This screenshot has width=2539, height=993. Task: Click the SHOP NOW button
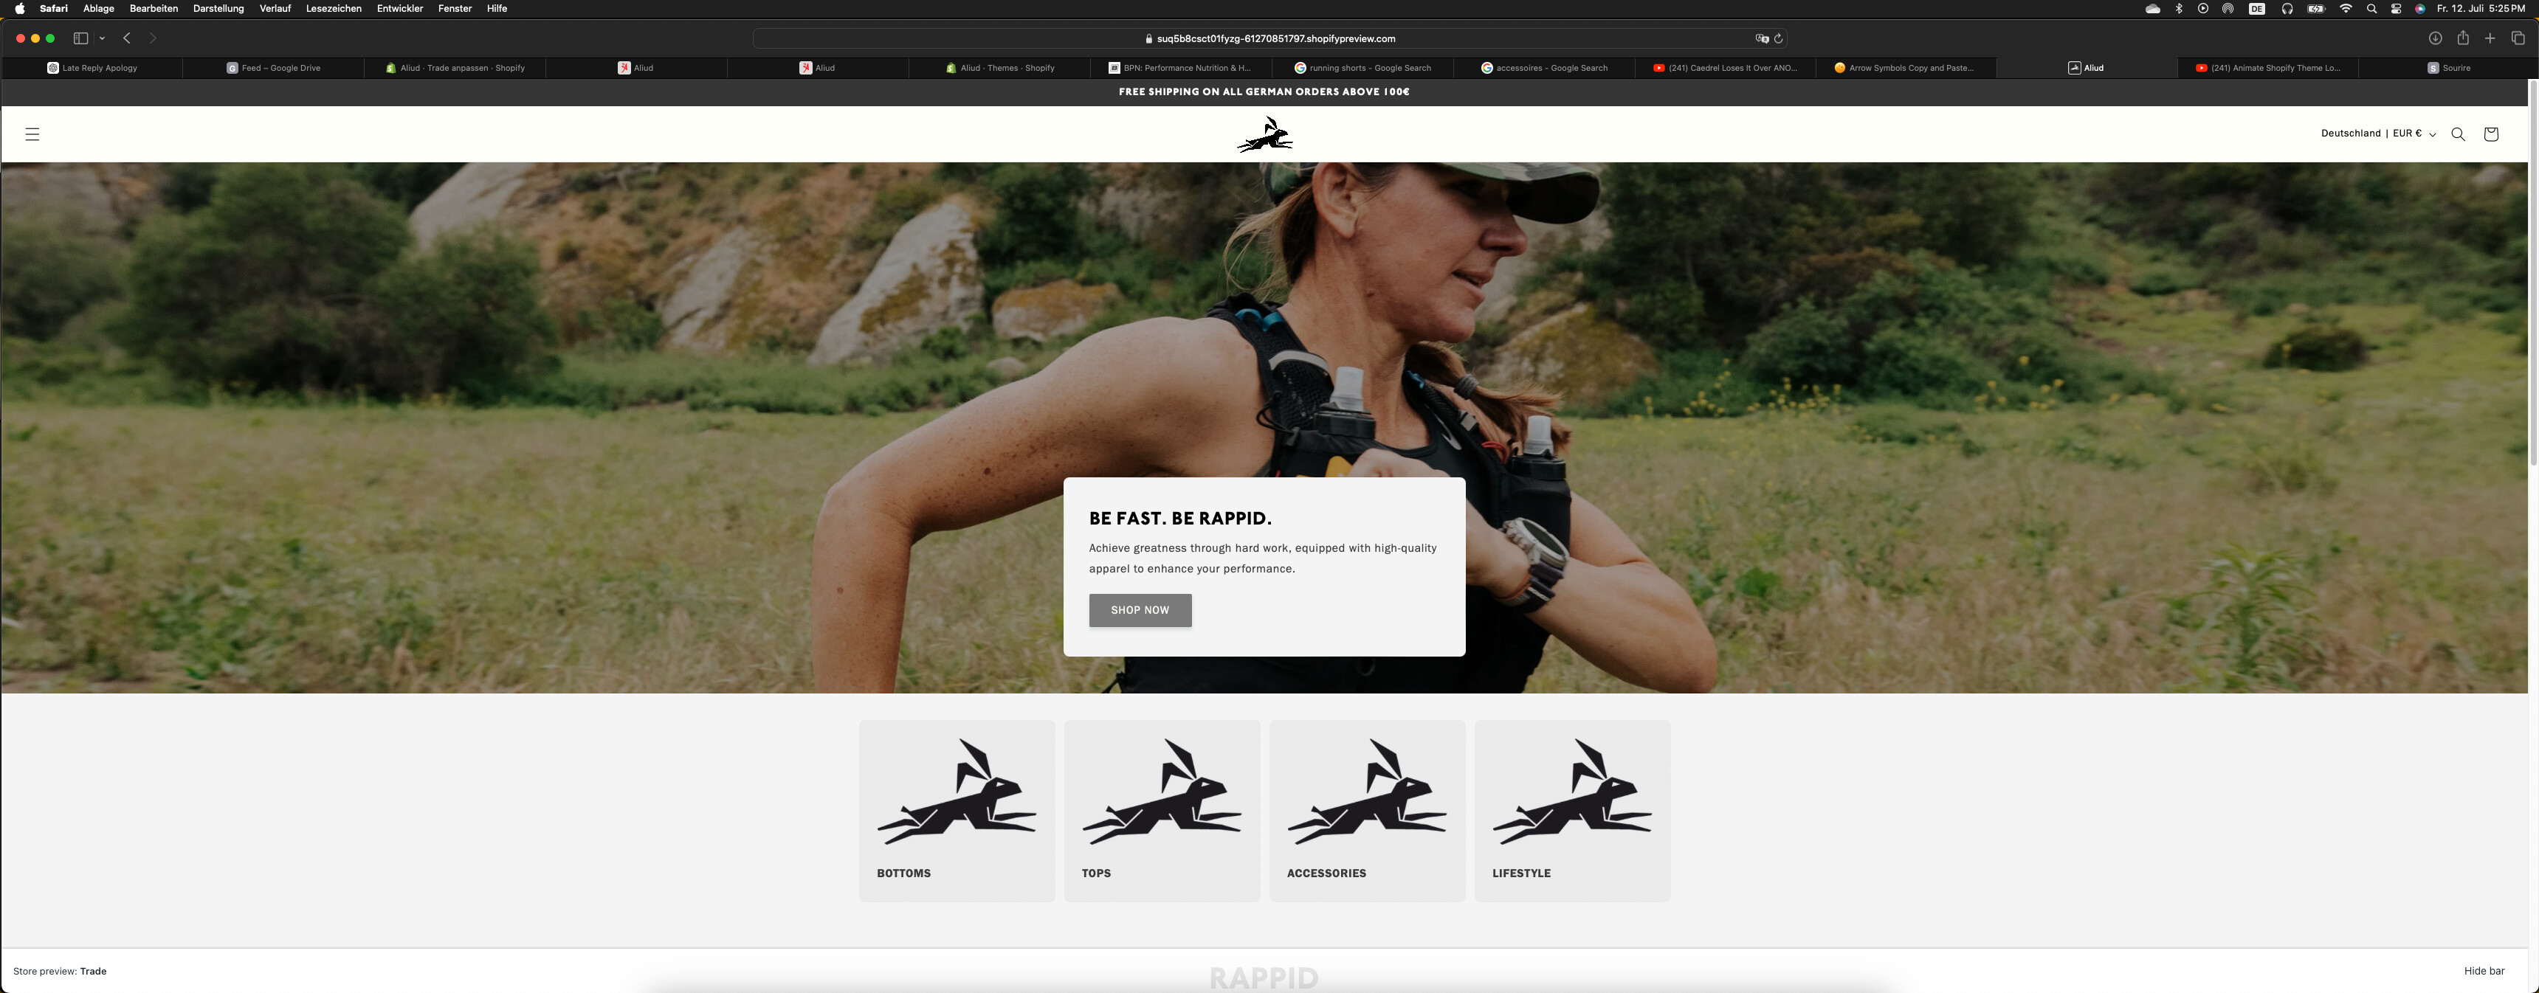[1140, 610]
